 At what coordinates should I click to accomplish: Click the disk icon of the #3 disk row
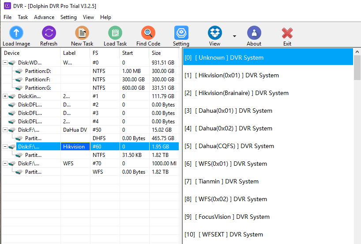[12, 113]
